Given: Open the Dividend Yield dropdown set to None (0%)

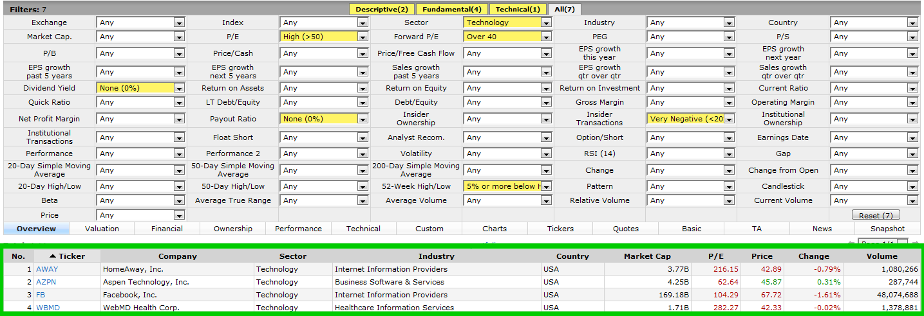Looking at the screenshot, I should click(140, 88).
